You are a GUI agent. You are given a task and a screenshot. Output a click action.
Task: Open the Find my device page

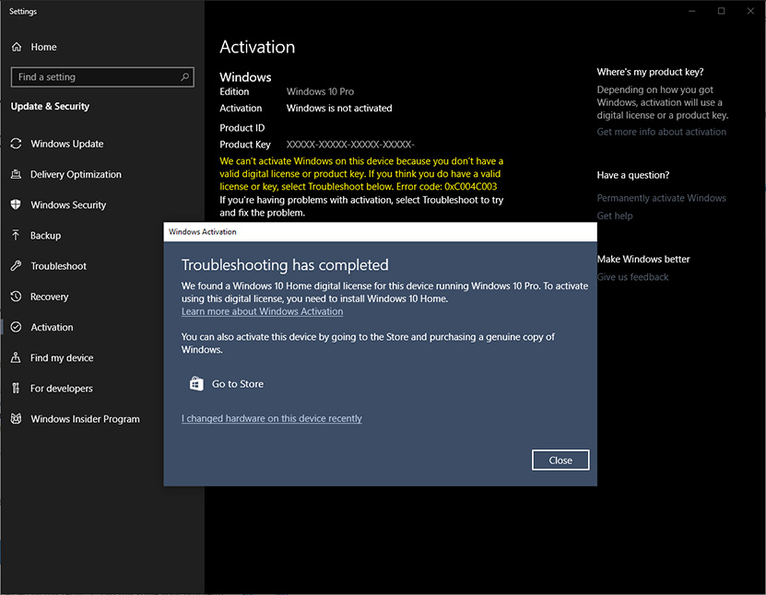61,358
